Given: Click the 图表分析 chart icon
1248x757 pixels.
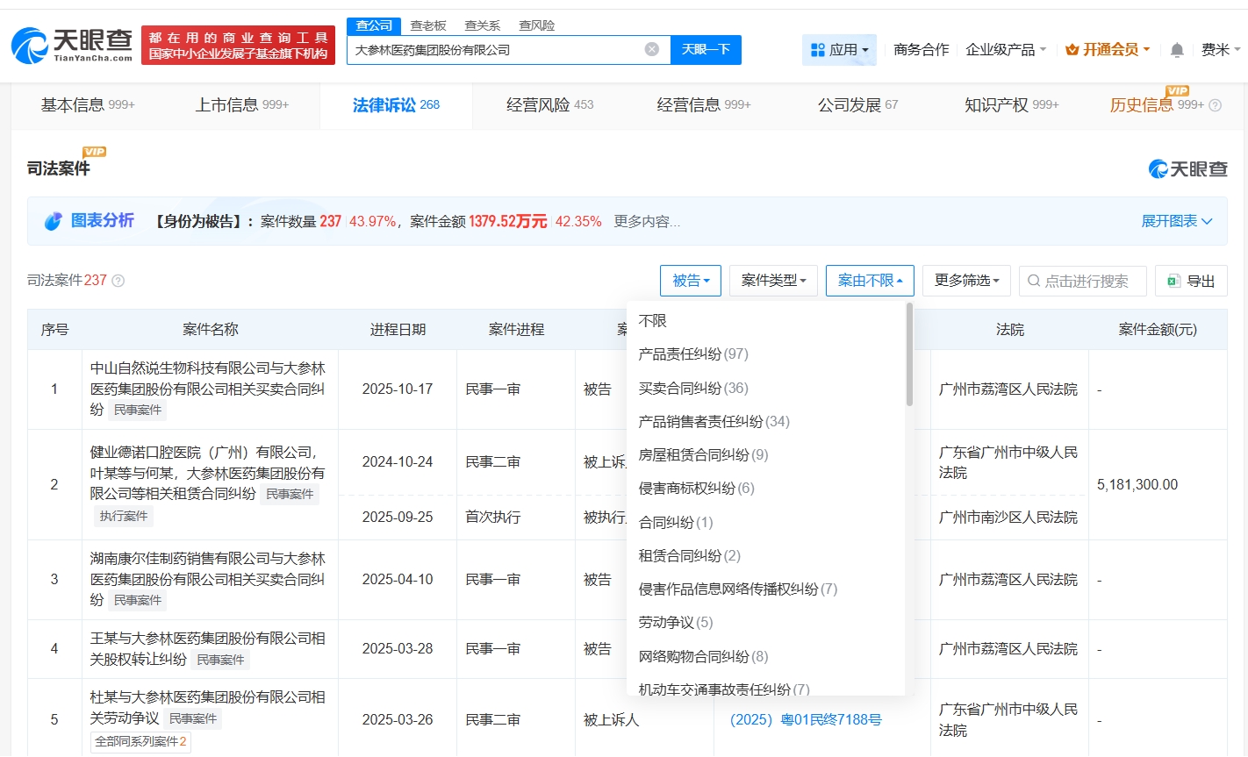Looking at the screenshot, I should click(54, 221).
